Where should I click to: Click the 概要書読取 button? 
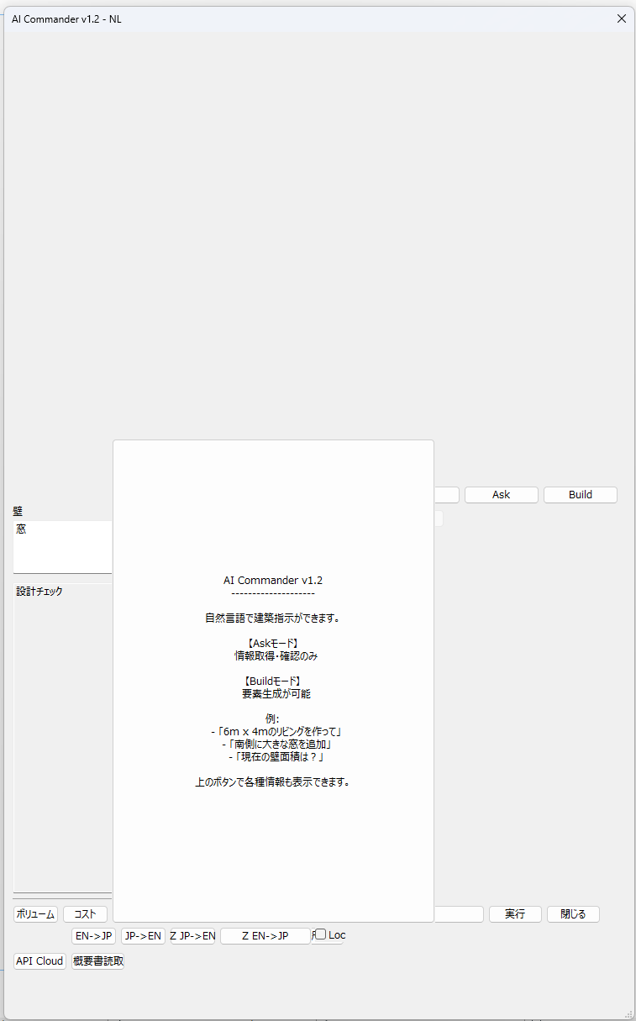point(97,961)
